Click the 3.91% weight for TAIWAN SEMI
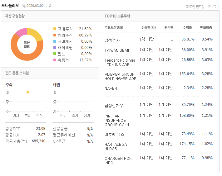Viewport: 222px width, 176px height. 207,50
